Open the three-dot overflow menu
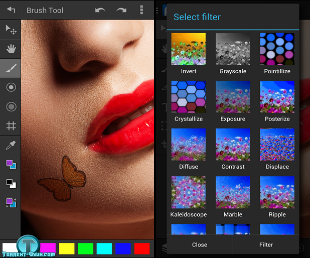Image resolution: width=310 pixels, height=258 pixels. (x=142, y=10)
